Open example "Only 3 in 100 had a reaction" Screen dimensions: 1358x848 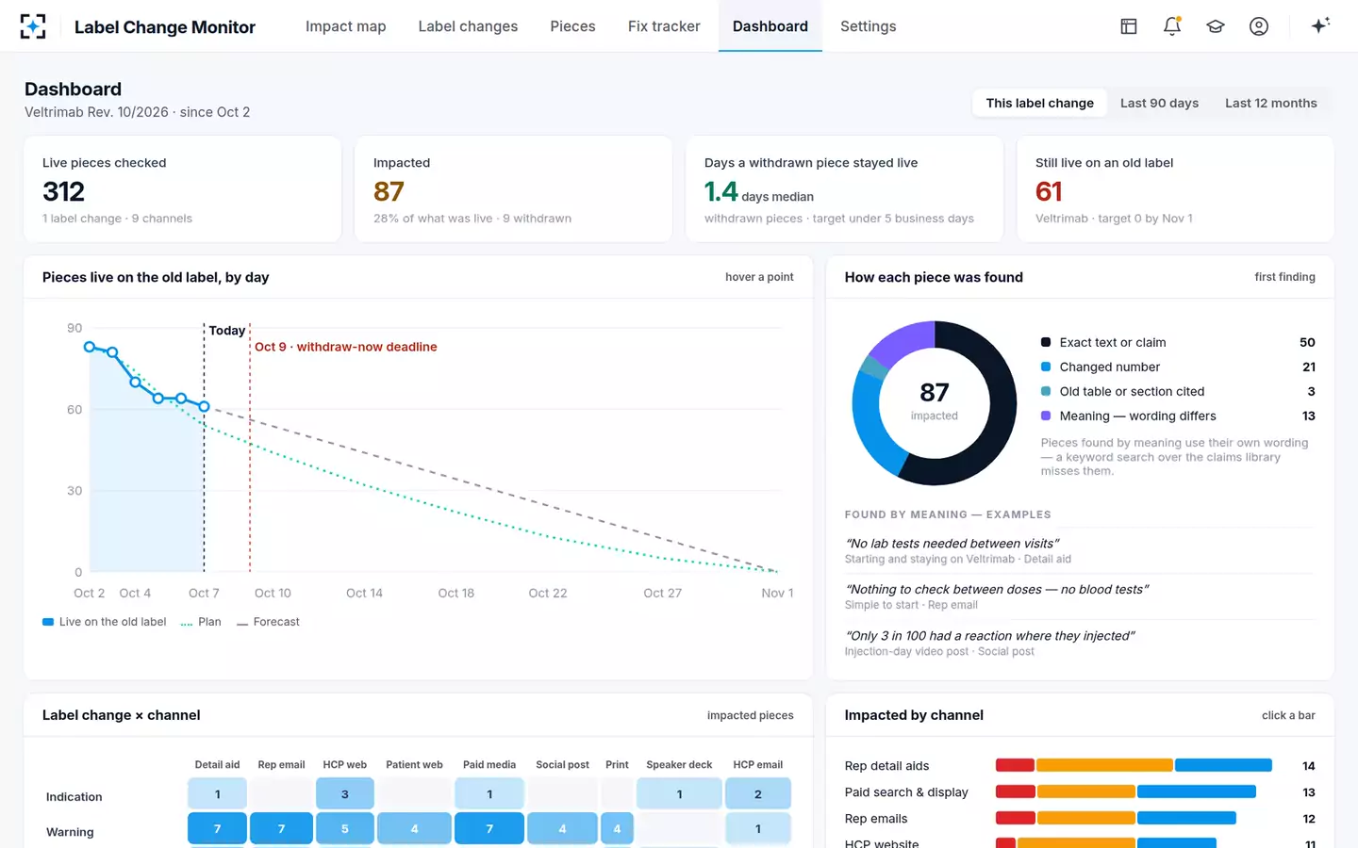[x=1080, y=643]
